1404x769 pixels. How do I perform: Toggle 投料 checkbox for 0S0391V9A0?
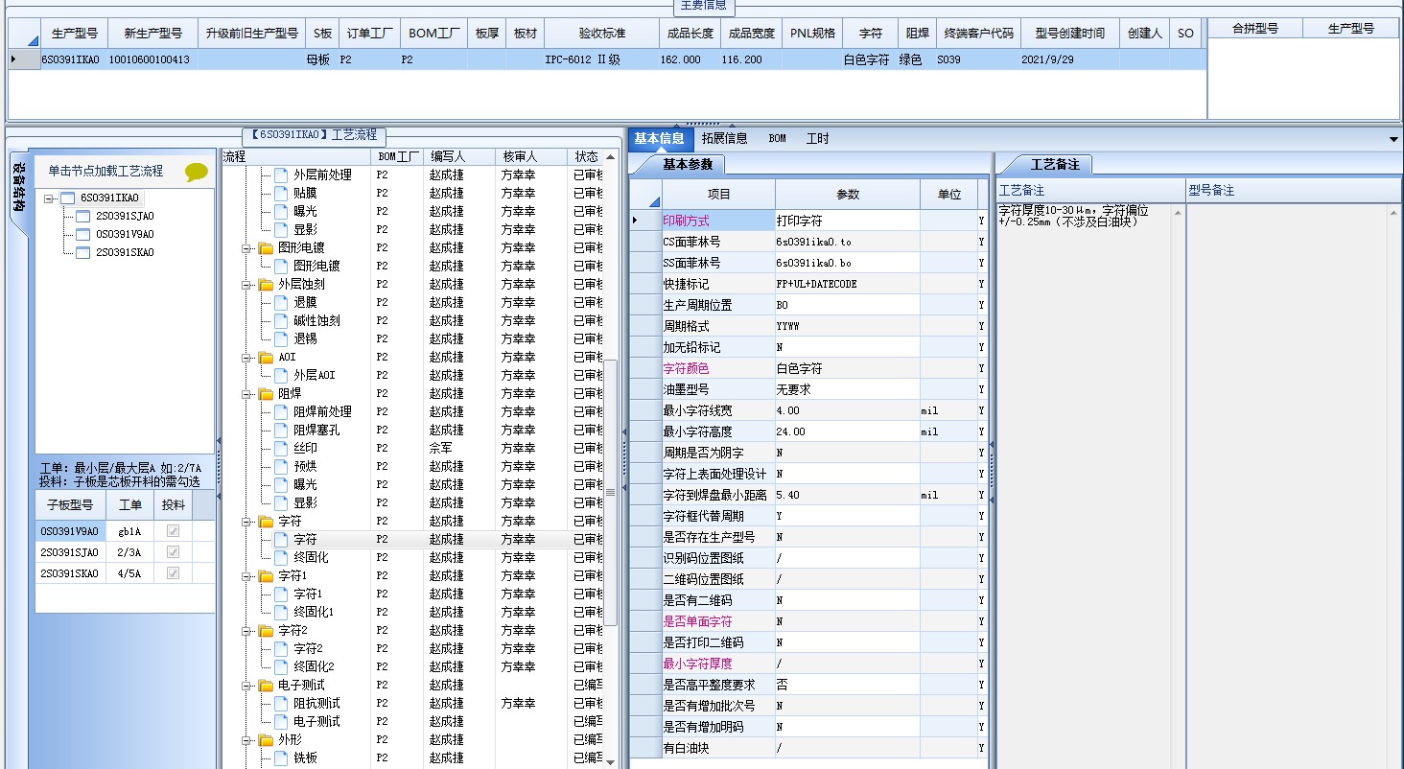(173, 531)
